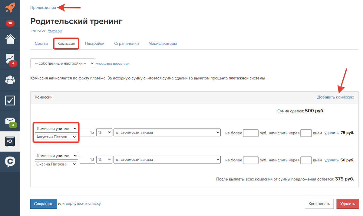This screenshot has height=216, width=363.
Task: Open the users group sidebar icon
Action: click(x=10, y=80)
